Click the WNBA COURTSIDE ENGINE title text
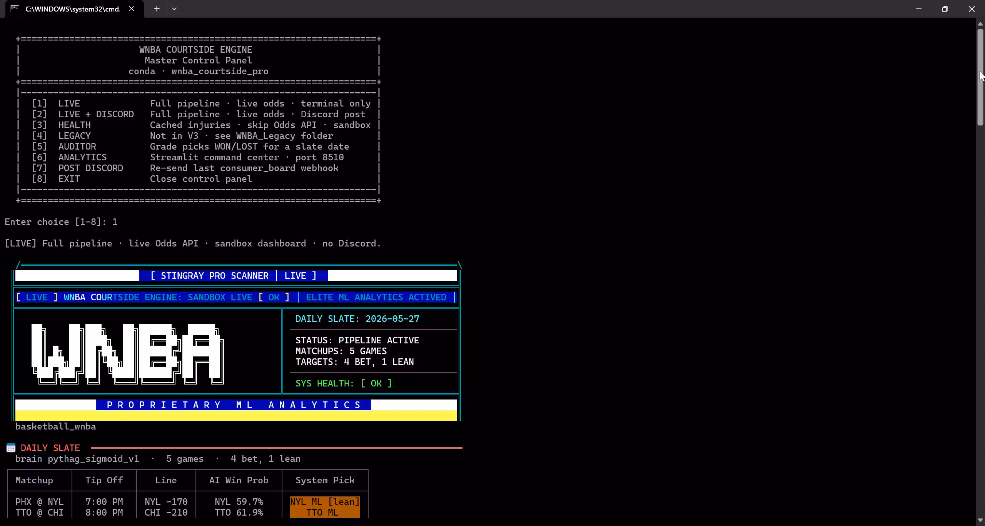 pyautogui.click(x=196, y=50)
